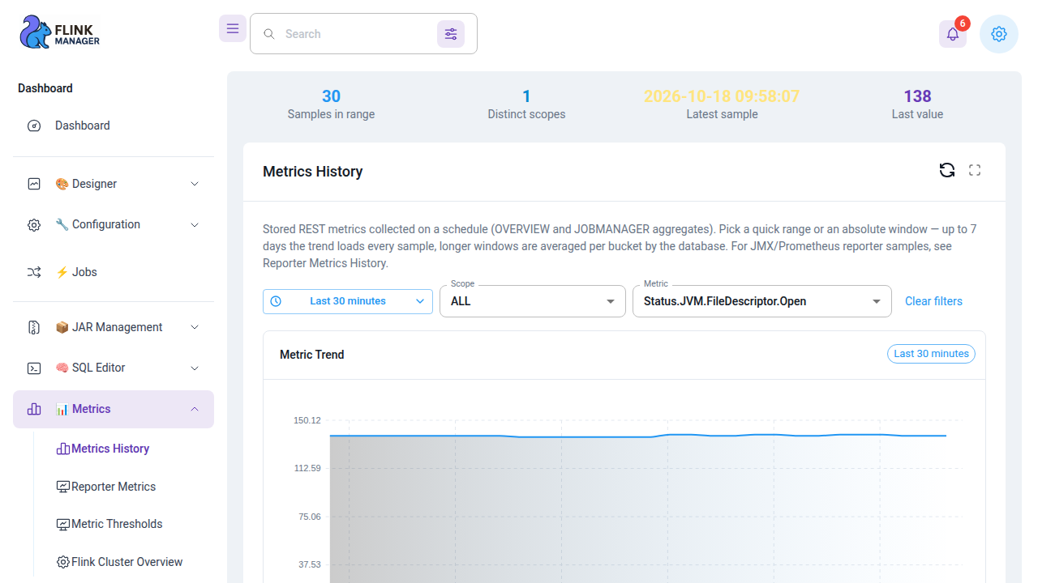Image resolution: width=1038 pixels, height=583 pixels.
Task: Click the Dashboard compass icon
Action: 34,126
